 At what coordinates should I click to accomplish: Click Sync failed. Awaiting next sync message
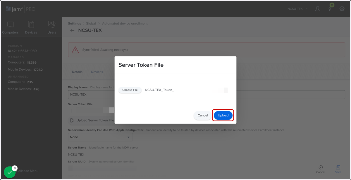(105, 50)
